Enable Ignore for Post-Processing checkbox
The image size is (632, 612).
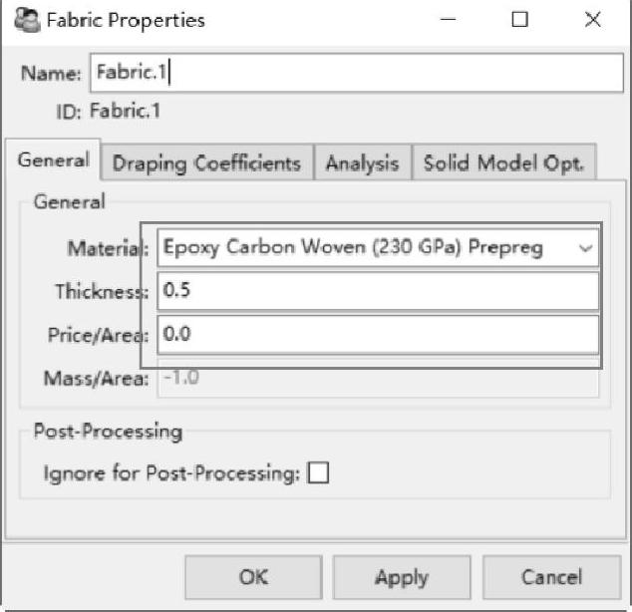tap(318, 473)
